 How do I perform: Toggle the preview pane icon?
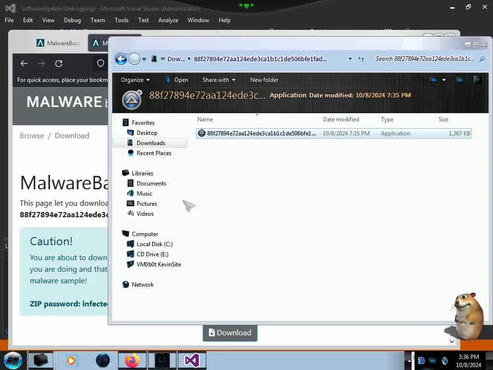coord(460,80)
